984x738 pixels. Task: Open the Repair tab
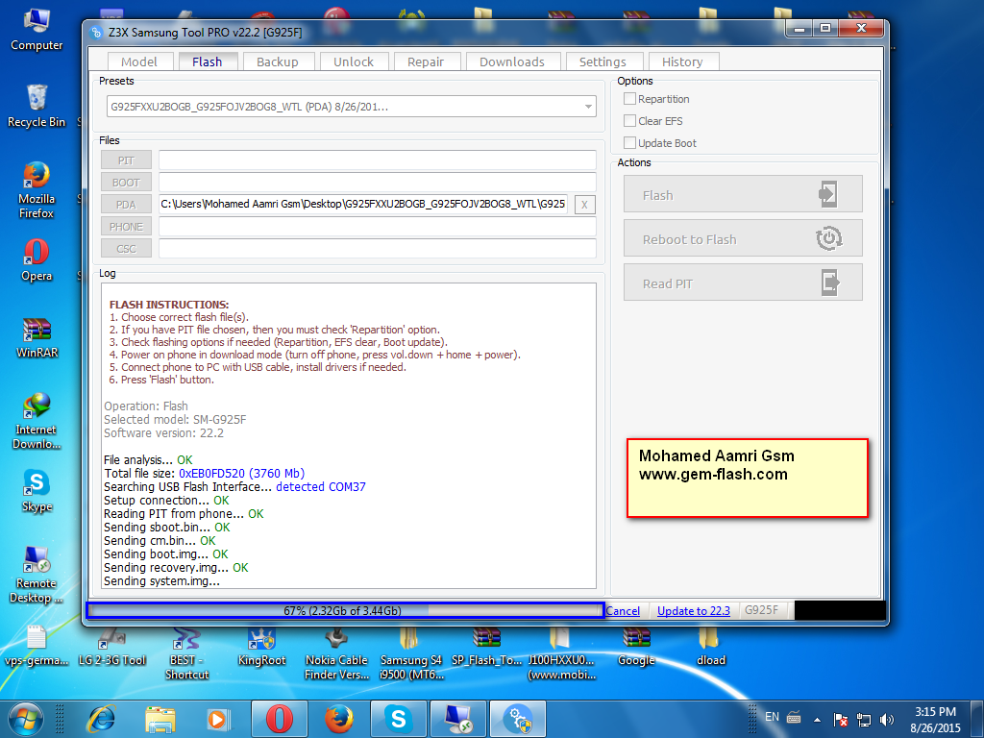point(426,61)
